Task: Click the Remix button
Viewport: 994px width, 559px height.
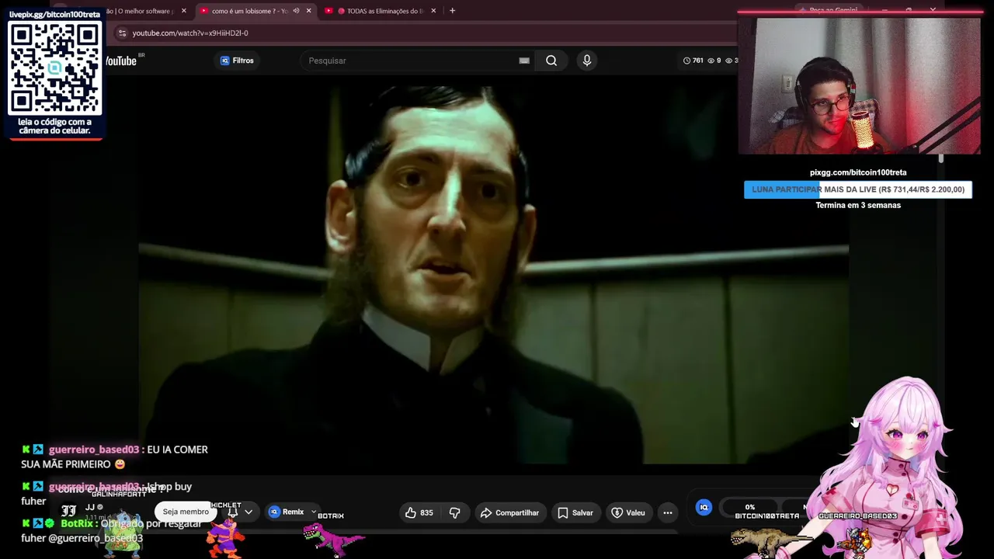Action: [287, 512]
